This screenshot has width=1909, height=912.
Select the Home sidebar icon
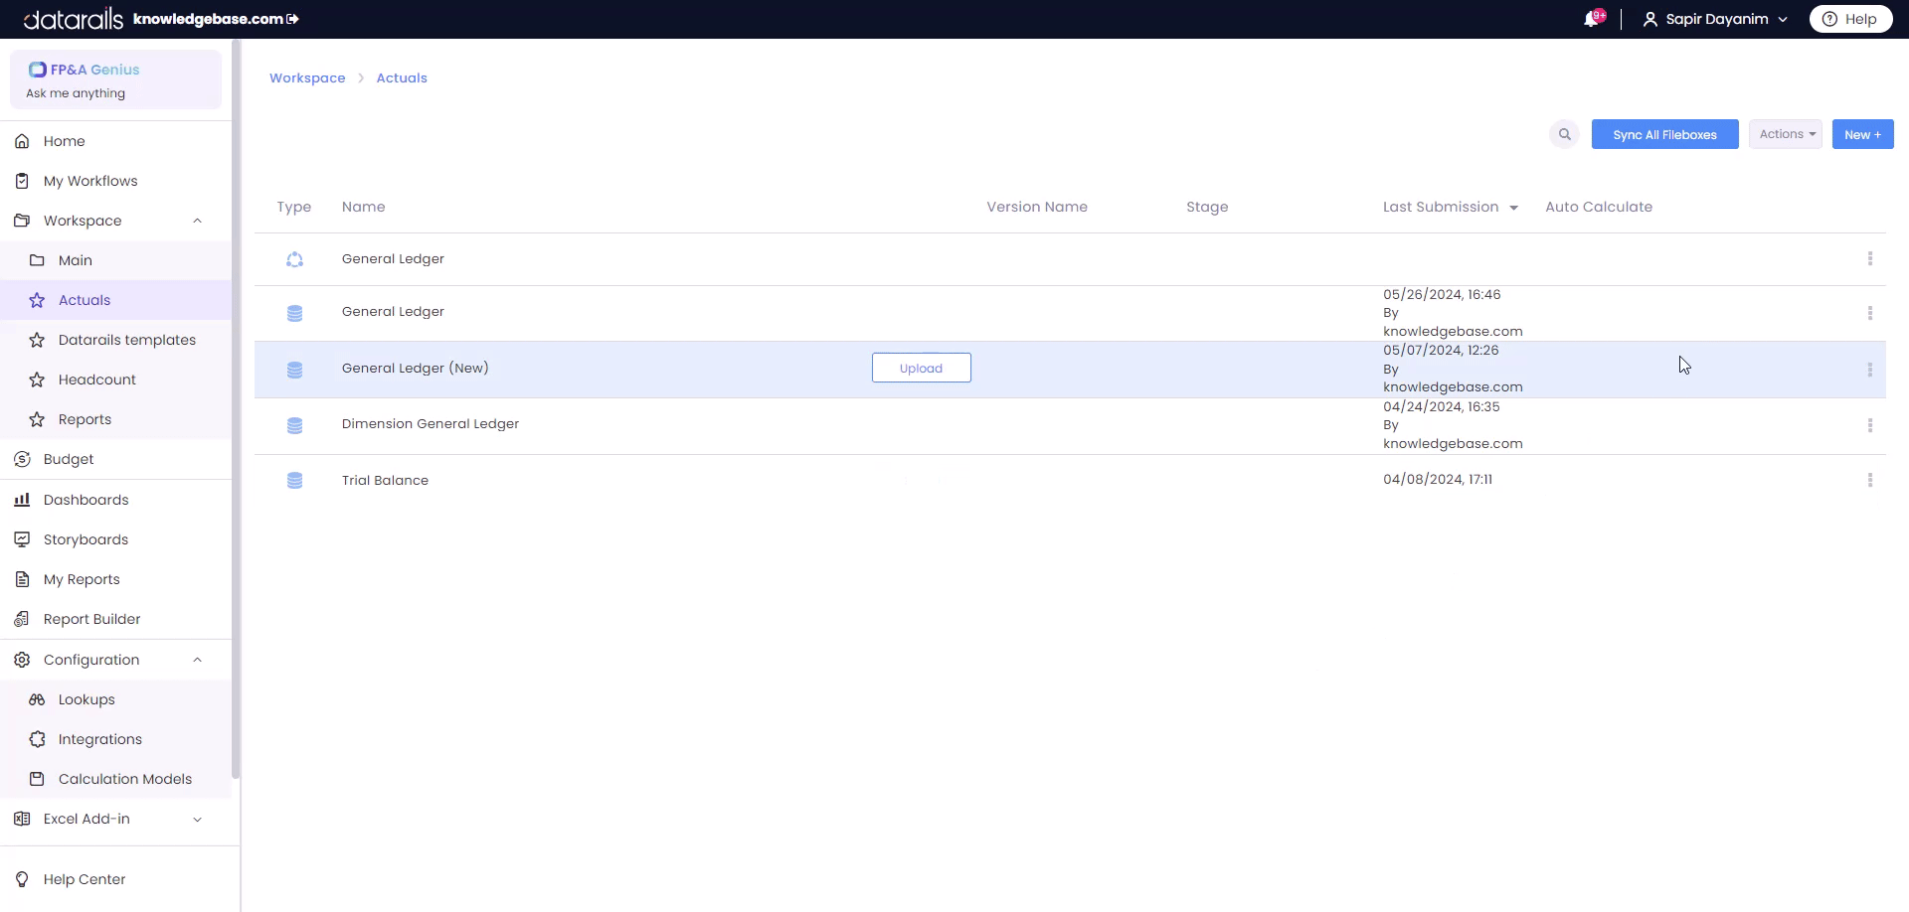pos(22,141)
